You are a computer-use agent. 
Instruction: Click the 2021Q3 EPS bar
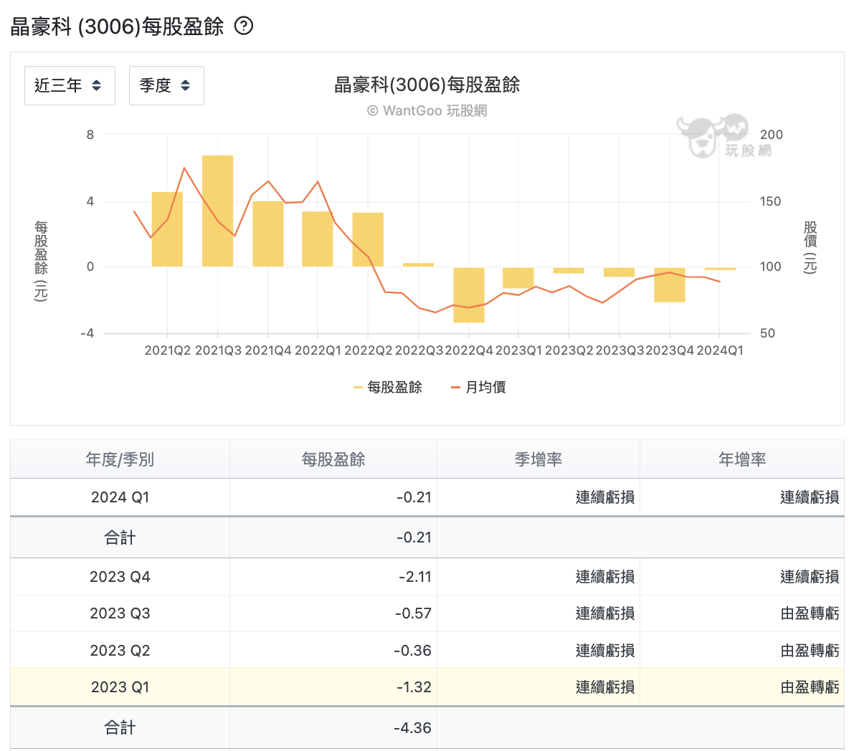point(217,211)
